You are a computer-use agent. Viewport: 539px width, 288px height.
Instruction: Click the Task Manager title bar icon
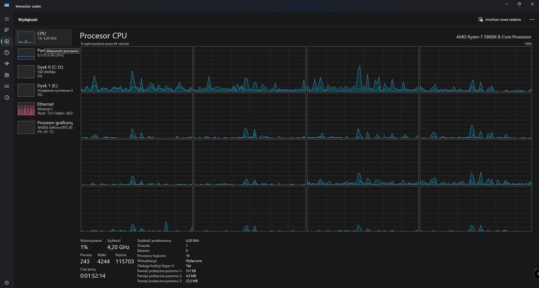coord(6,5)
